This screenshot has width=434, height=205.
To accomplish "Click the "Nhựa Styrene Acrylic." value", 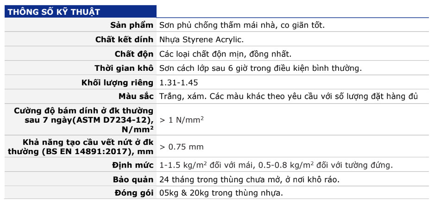I will coord(201,40).
